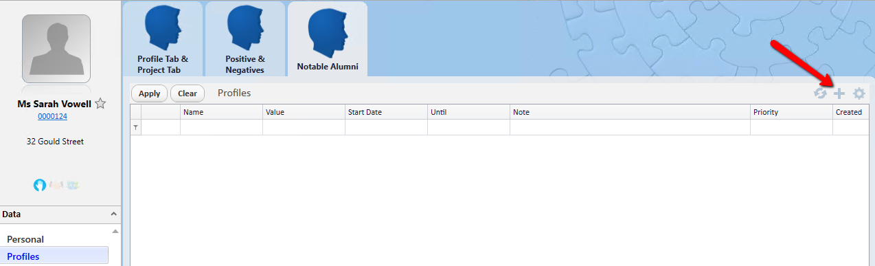Open the Positive & Negatives tab
The width and height of the screenshot is (875, 266).
pos(245,39)
